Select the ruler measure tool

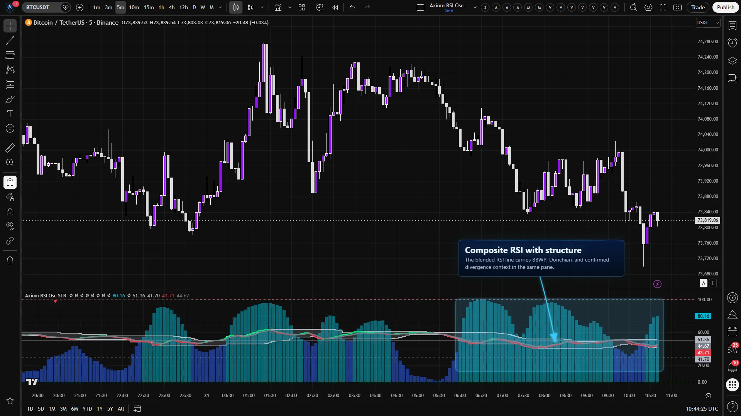[x=10, y=148]
